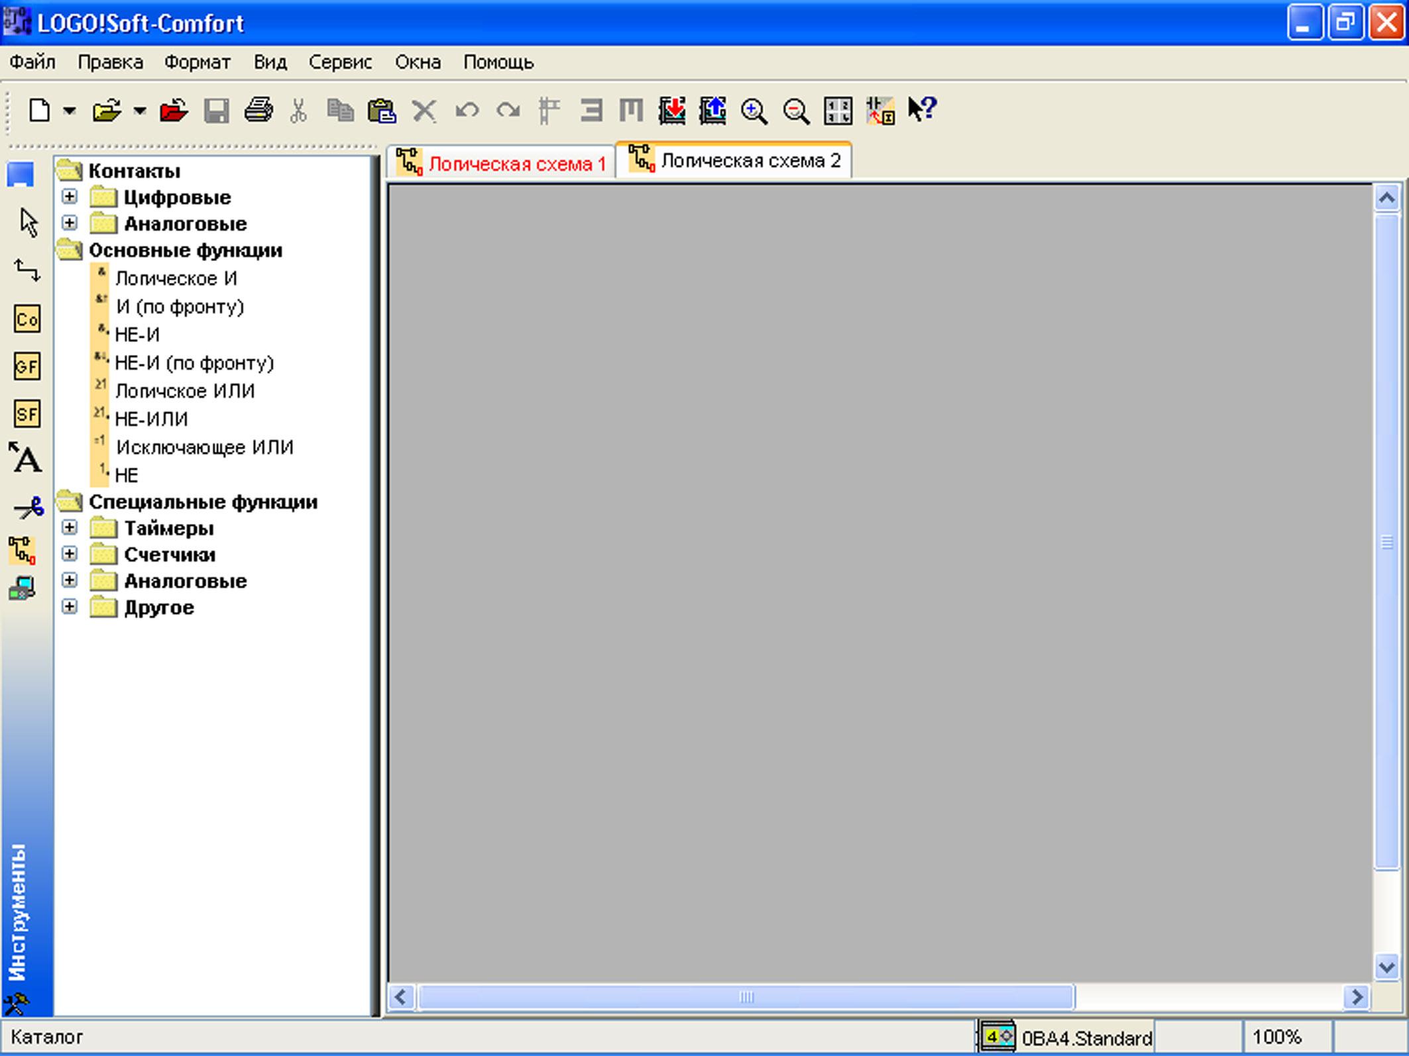Start online test icon in sidebar
Image resolution: width=1409 pixels, height=1056 pixels.
[22, 588]
